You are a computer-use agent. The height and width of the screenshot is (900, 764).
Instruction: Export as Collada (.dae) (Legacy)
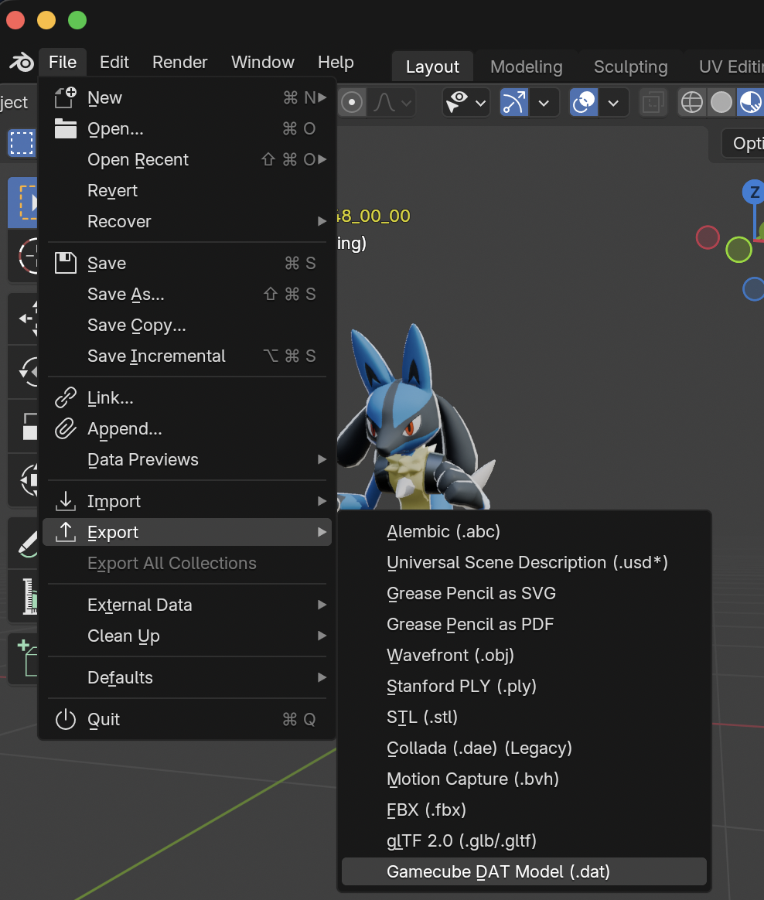coord(524,748)
